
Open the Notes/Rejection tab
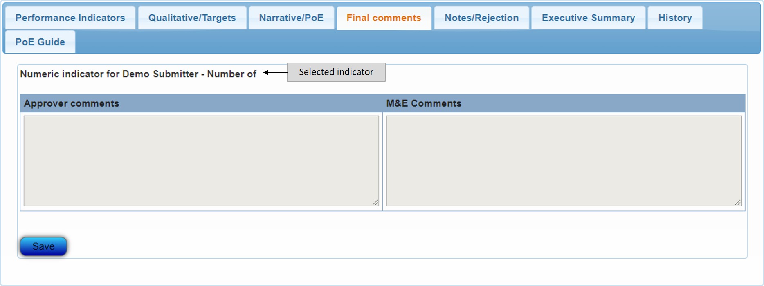tap(481, 18)
